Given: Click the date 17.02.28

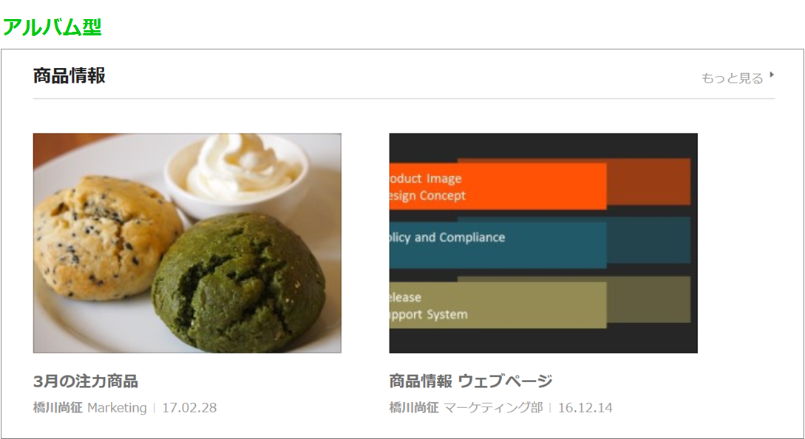Looking at the screenshot, I should point(189,408).
